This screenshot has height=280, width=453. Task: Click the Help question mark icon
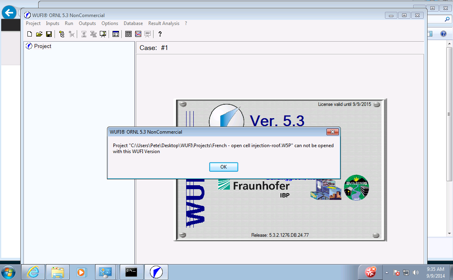click(x=159, y=34)
